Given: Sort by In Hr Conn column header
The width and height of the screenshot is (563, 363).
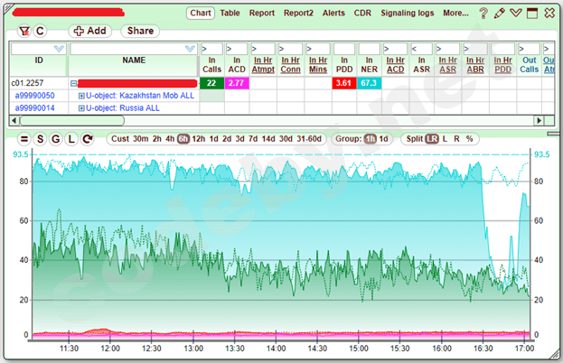Looking at the screenshot, I should (x=290, y=65).
